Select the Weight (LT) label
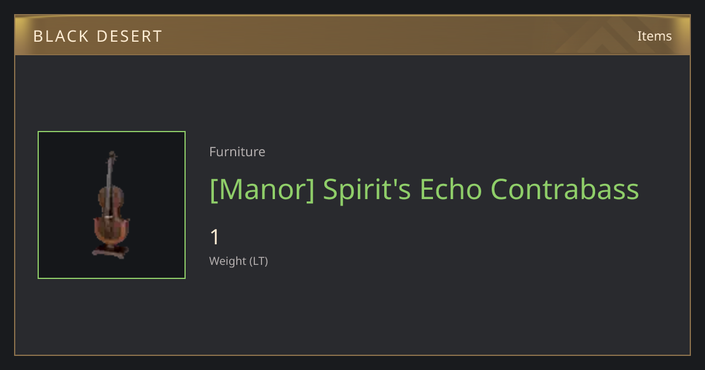Screen dimensions: 705x370 pyautogui.click(x=239, y=261)
